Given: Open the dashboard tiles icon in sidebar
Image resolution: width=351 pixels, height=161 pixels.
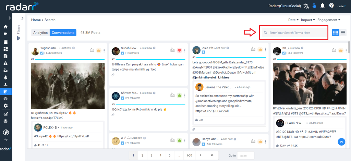Looking at the screenshot, I should (x=5, y=49).
